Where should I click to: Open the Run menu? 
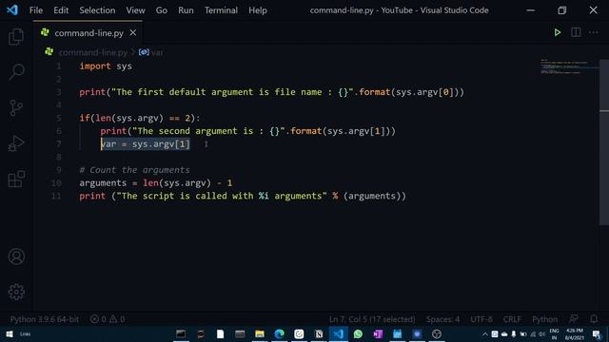(x=186, y=10)
